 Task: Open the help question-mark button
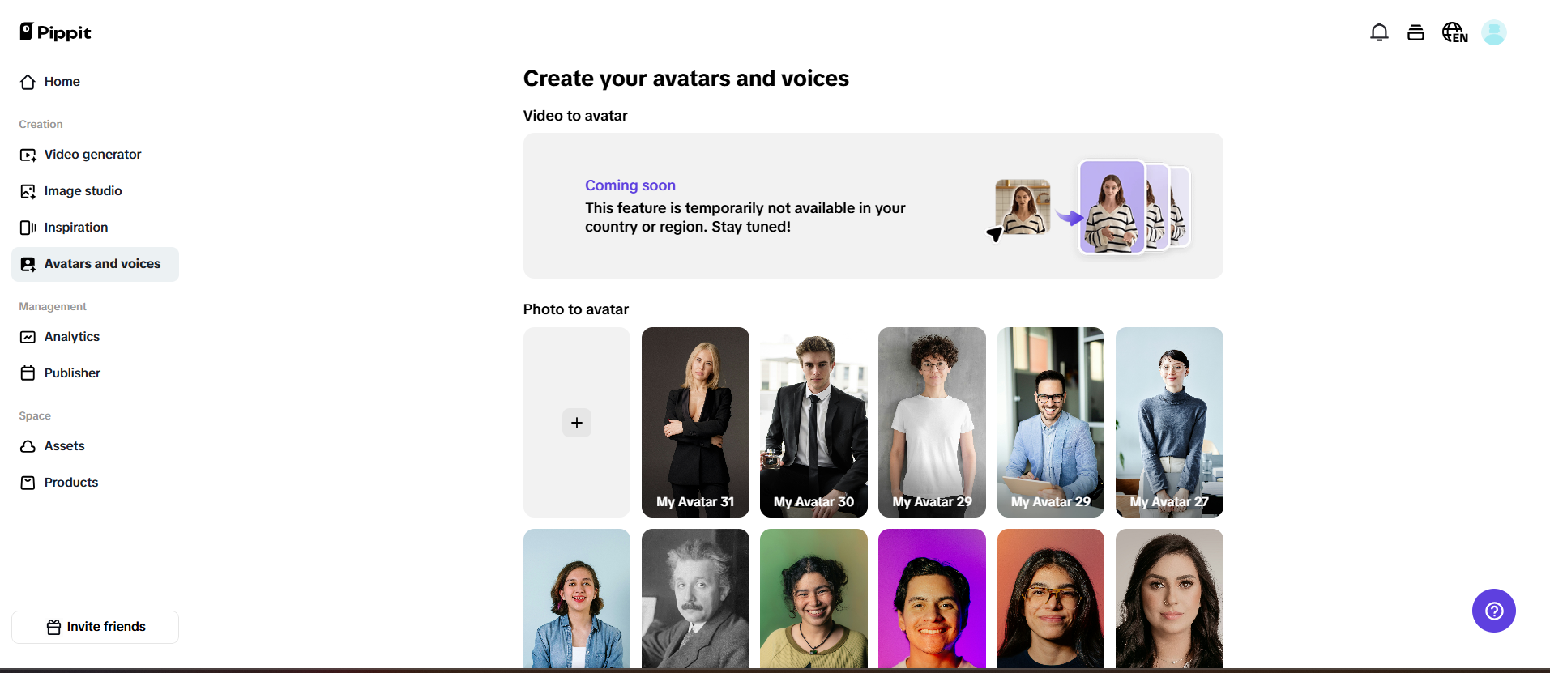[x=1493, y=611]
